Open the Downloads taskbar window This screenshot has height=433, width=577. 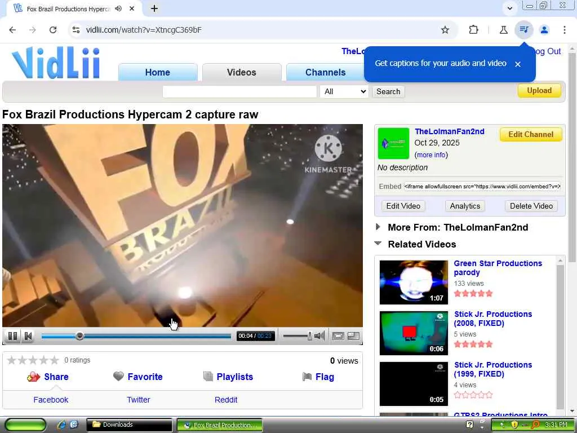[x=129, y=425]
